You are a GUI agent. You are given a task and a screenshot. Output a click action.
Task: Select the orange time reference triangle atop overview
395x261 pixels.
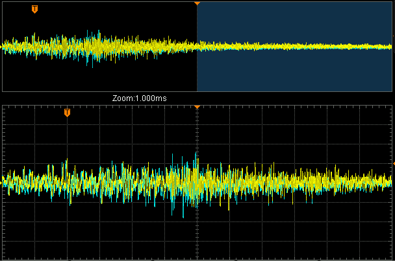tap(197, 3)
